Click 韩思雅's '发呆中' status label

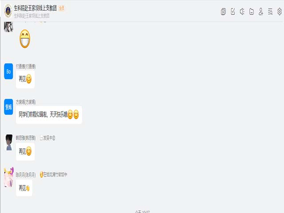pyautogui.click(x=47, y=138)
